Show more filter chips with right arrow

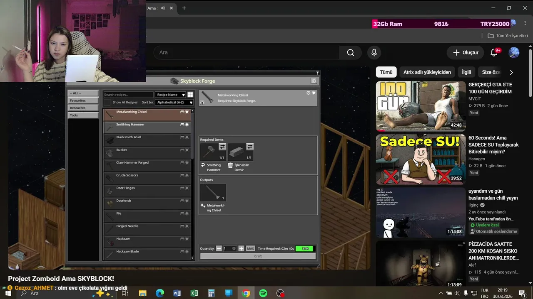click(511, 72)
